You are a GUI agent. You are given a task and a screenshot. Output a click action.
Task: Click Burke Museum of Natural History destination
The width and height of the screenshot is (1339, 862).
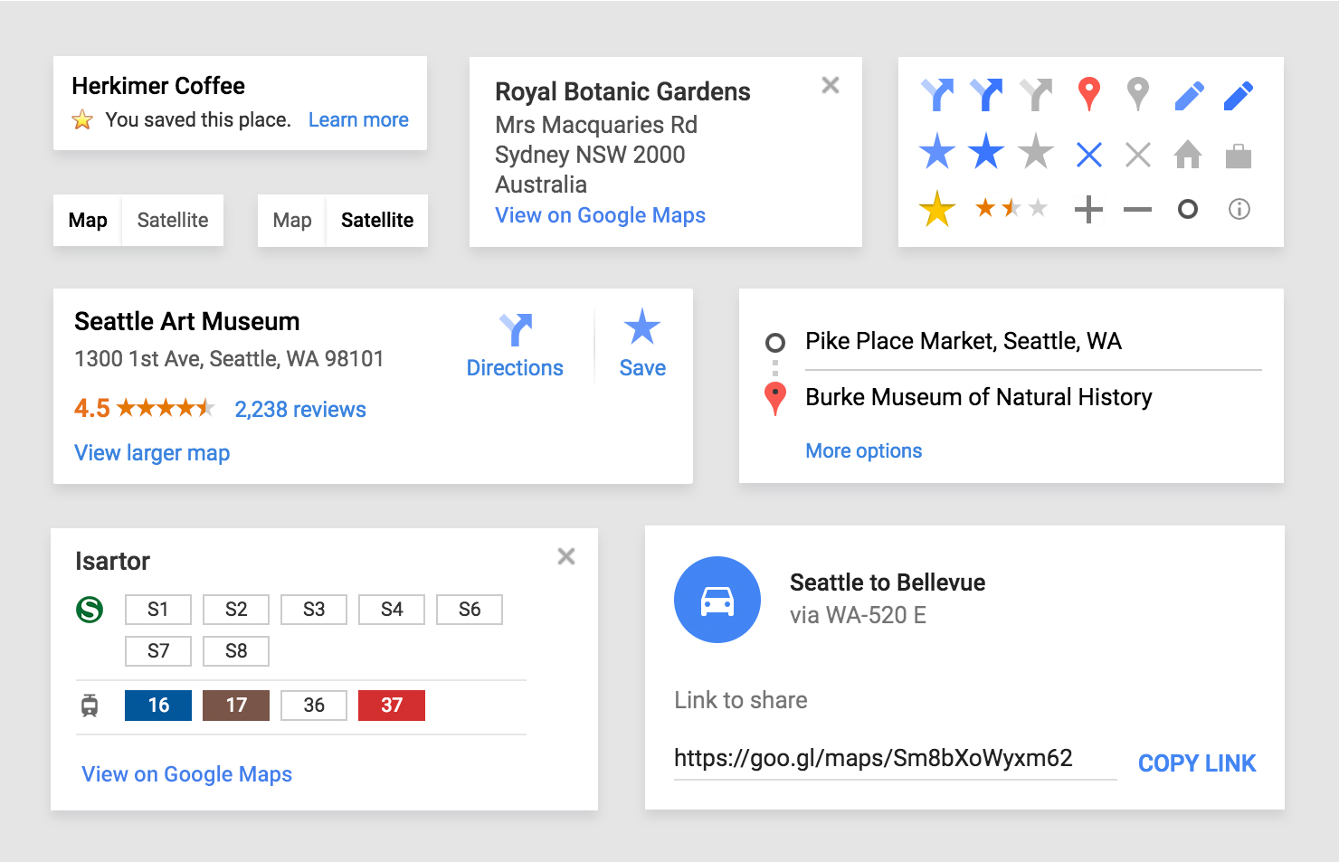[x=979, y=397]
